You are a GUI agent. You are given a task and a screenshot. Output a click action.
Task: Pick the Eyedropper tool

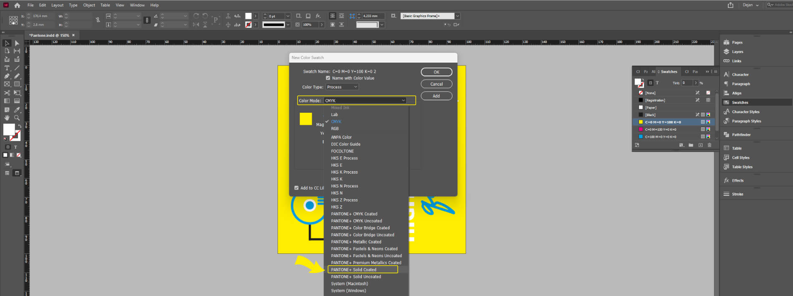coord(17,110)
